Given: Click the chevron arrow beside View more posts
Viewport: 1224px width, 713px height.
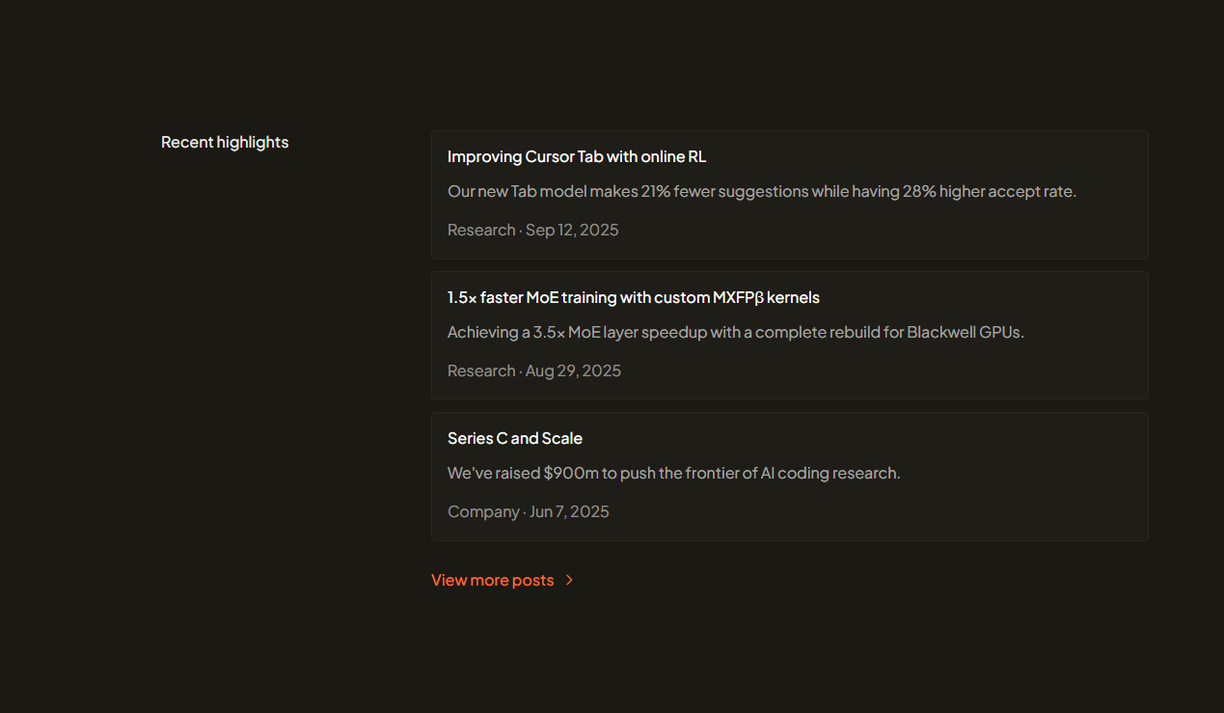Looking at the screenshot, I should pos(569,580).
